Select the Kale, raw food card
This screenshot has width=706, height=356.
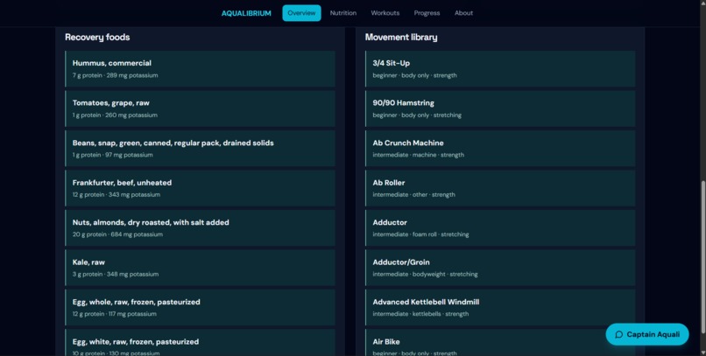click(x=200, y=268)
